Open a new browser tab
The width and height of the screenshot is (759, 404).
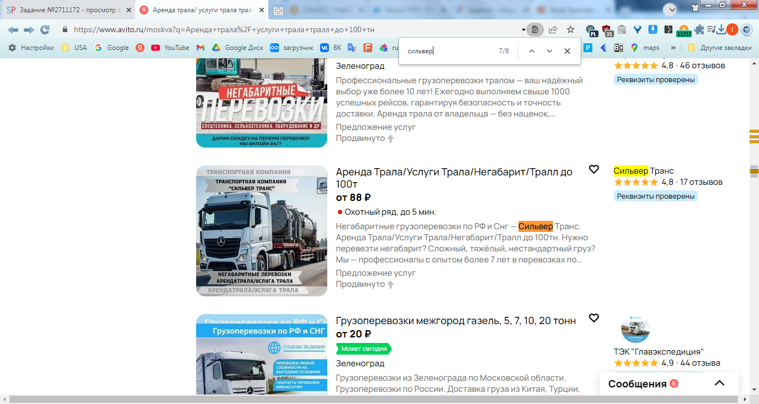pyautogui.click(x=278, y=11)
